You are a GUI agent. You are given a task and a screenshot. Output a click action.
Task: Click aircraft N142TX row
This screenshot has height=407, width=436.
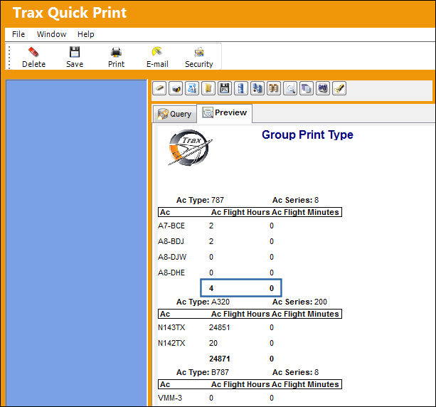pos(171,343)
